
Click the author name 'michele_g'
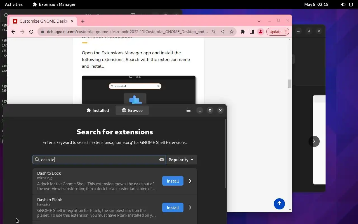pos(45,178)
